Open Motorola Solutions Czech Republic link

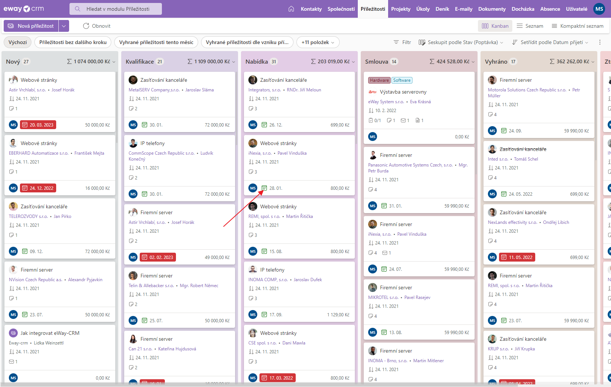pyautogui.click(x=527, y=90)
